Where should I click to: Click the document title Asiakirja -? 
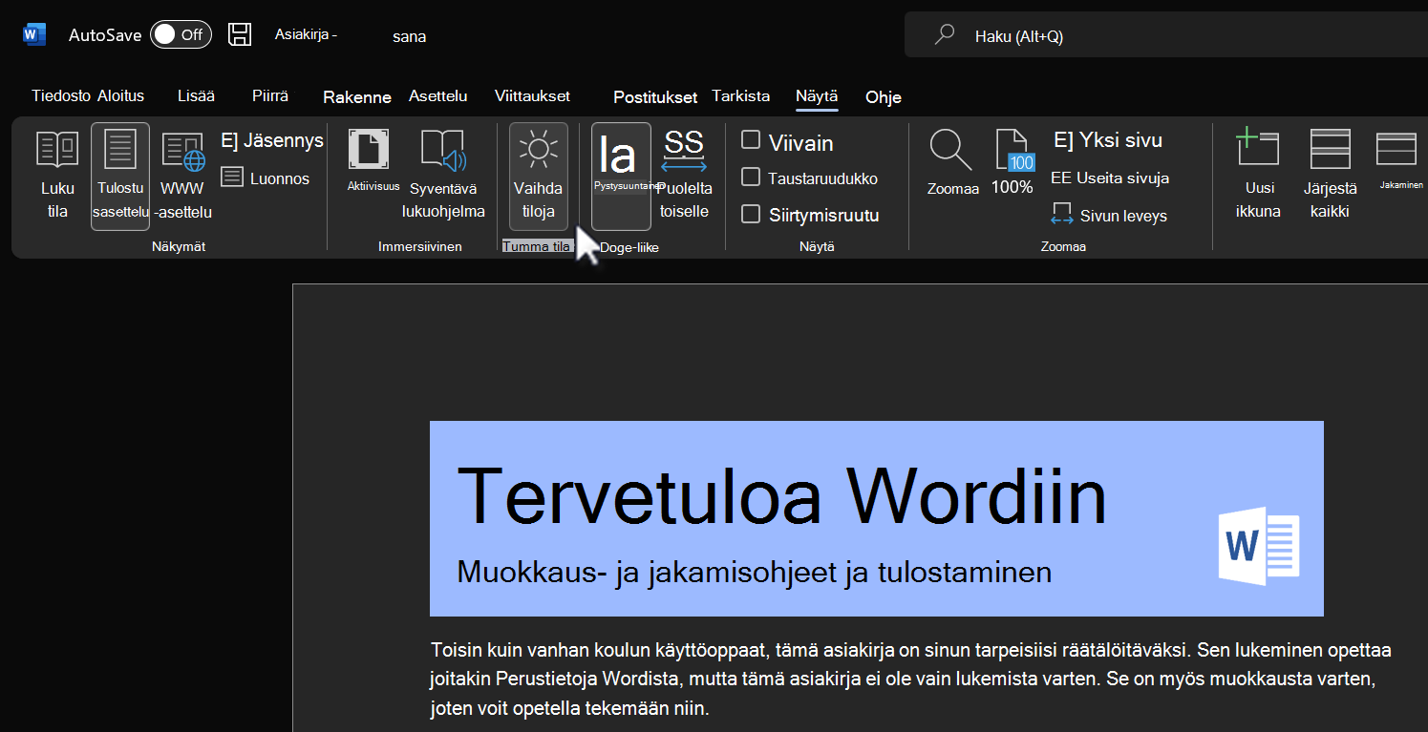pos(306,34)
